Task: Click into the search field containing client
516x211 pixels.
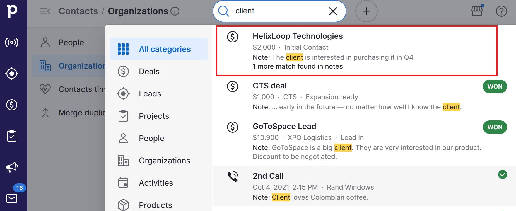Action: [x=279, y=11]
